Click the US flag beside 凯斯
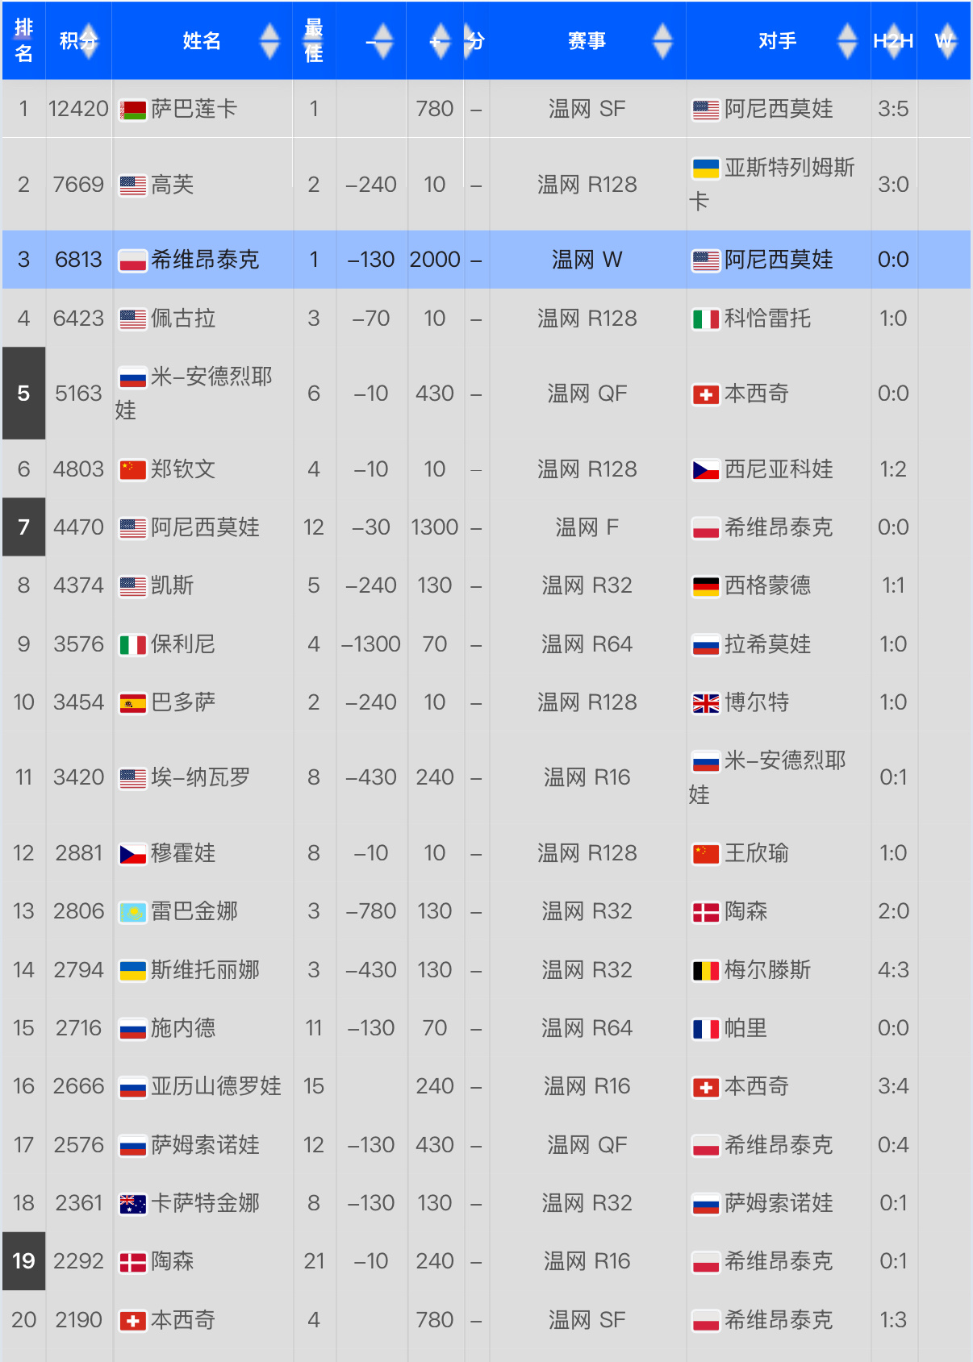 click(133, 586)
